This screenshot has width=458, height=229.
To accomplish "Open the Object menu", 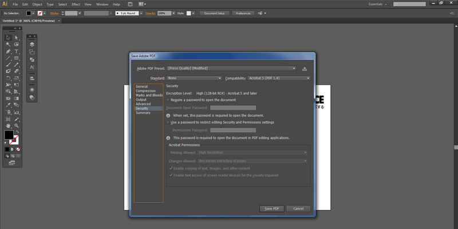I will 37,5.
